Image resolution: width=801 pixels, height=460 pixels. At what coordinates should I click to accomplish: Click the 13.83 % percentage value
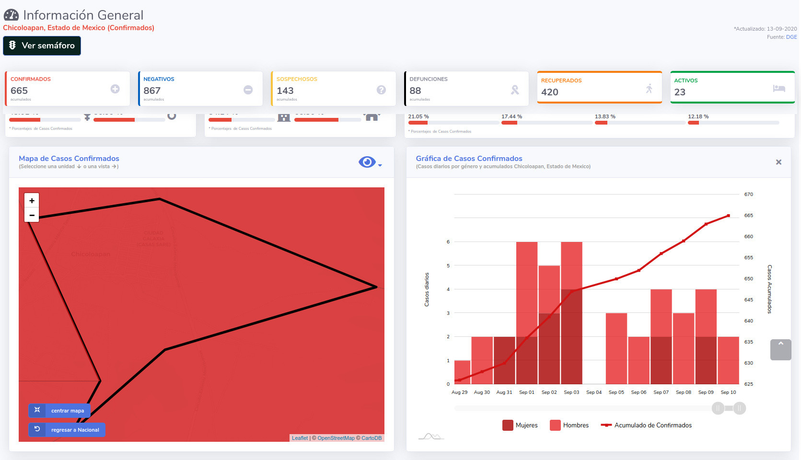605,116
